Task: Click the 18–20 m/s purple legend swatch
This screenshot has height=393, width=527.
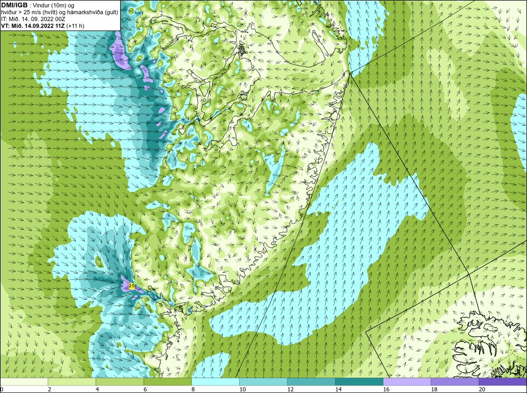Action: click(455, 381)
